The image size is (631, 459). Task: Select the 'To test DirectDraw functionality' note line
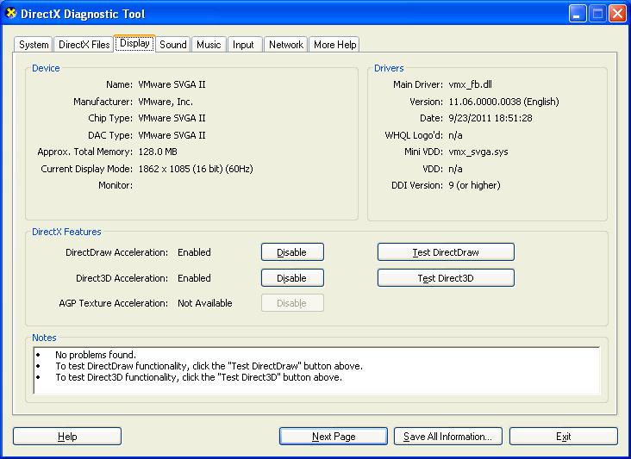tap(209, 366)
